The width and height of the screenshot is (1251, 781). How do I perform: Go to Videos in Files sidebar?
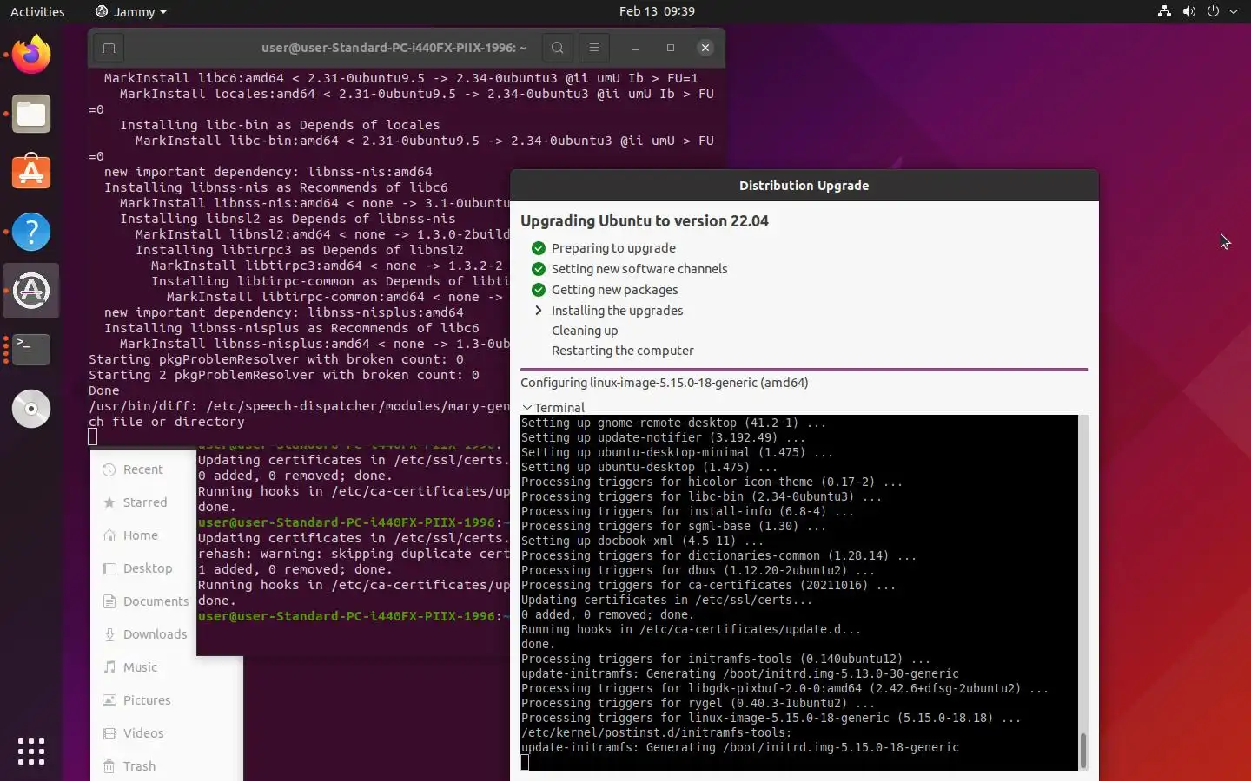[143, 733]
